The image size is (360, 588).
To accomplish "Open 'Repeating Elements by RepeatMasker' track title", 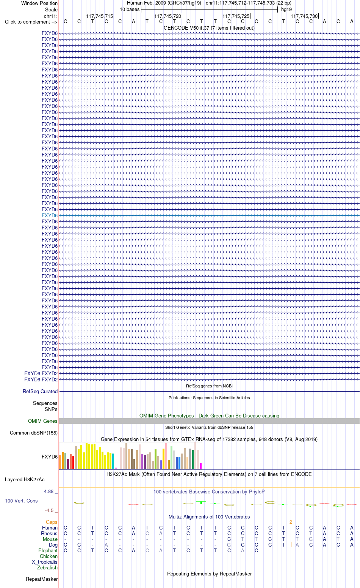I will pos(209,574).
